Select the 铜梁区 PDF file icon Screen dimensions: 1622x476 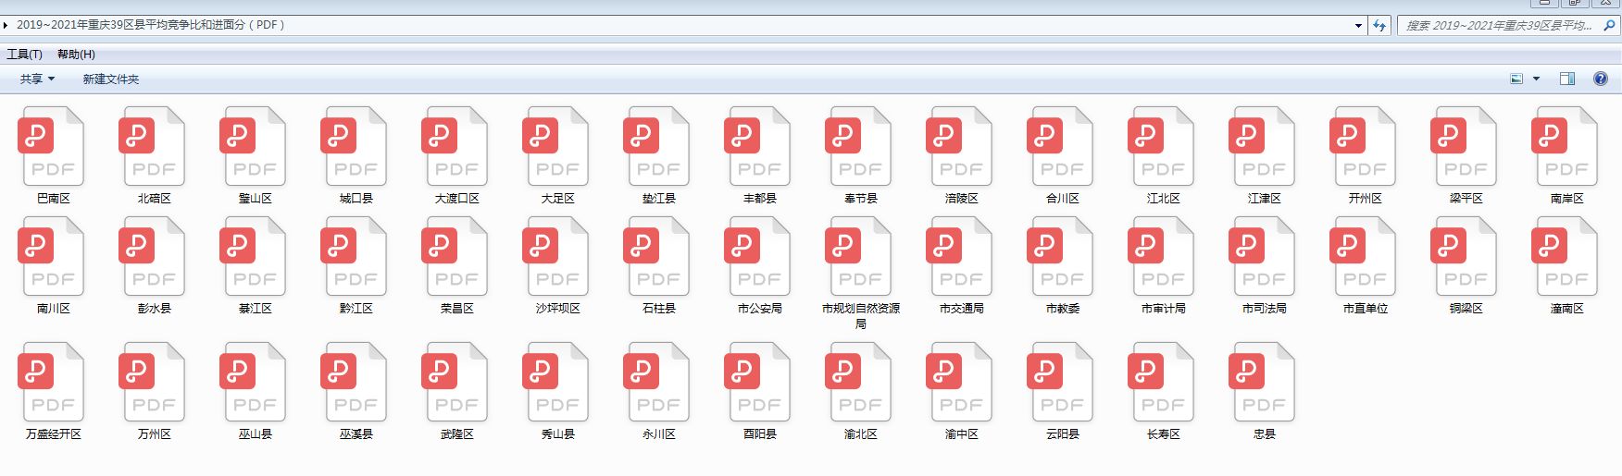coord(1465,256)
